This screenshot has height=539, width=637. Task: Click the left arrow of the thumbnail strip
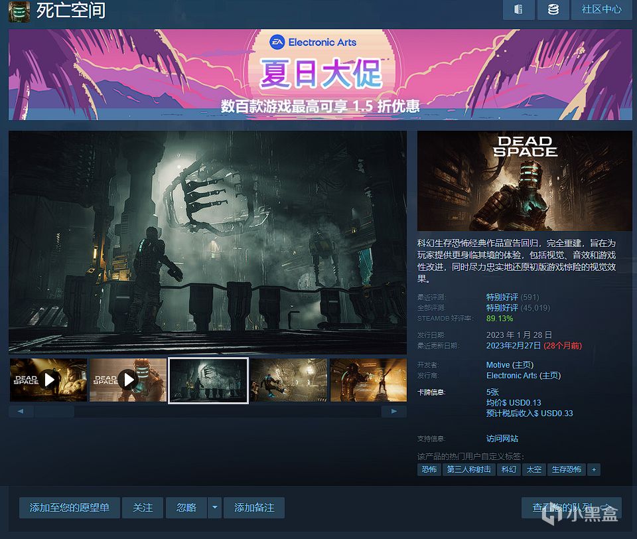point(21,412)
